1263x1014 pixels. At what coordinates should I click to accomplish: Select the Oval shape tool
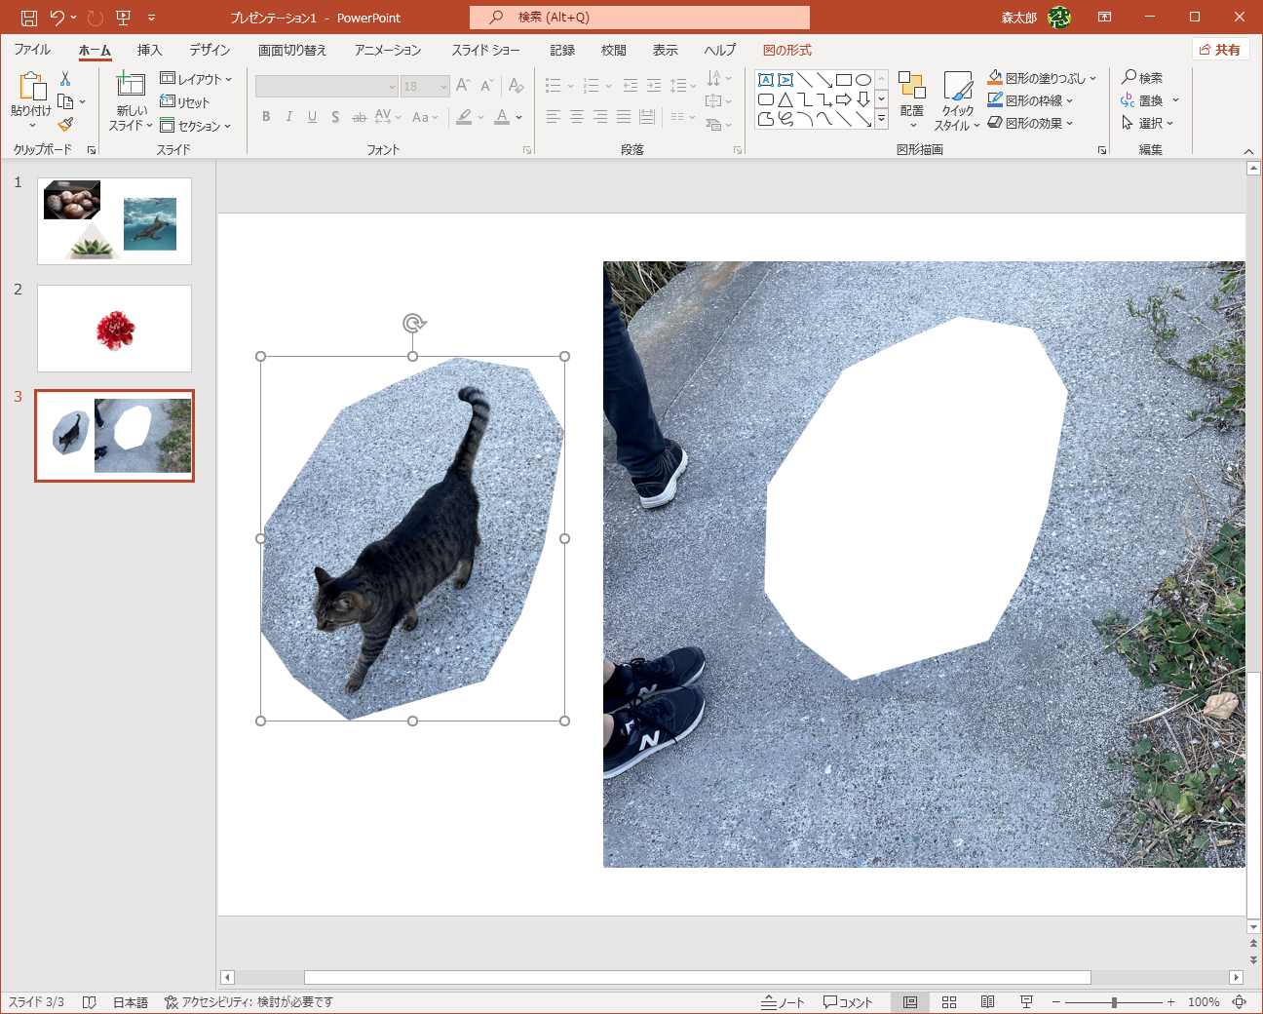pos(863,78)
